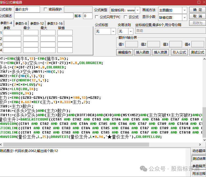
Task: Expand the 画线方法 dropdown showing 主图叠加
Action: pos(185,10)
